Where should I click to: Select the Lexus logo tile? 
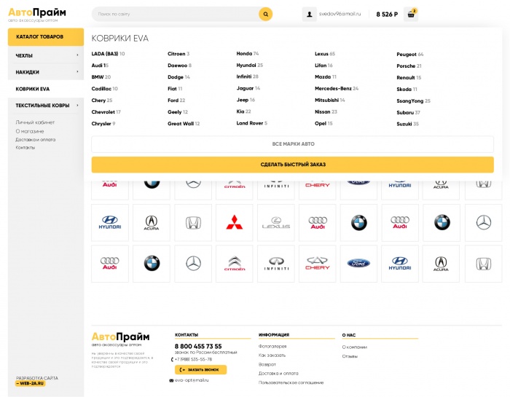coord(275,222)
